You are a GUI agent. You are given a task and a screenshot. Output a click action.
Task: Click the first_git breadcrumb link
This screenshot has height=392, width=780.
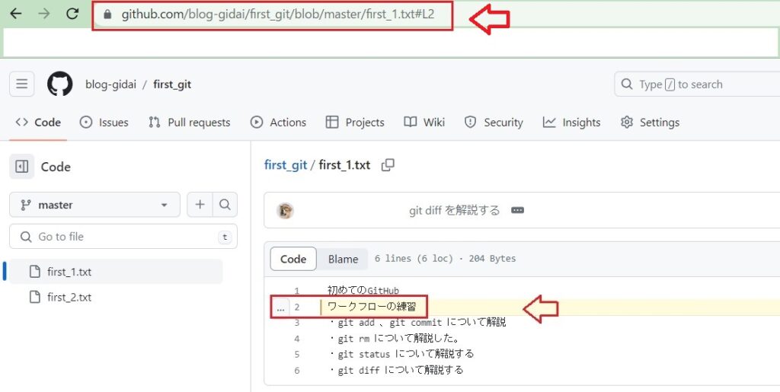coord(285,165)
